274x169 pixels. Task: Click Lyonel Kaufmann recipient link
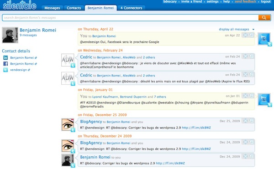point(105,97)
